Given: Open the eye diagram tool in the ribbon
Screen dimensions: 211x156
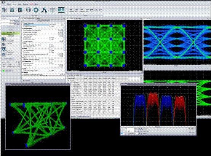Looking at the screenshot, I should point(12,10).
